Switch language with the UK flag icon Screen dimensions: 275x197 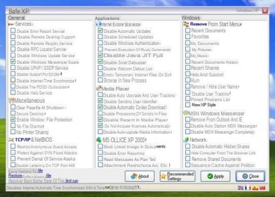240,188
